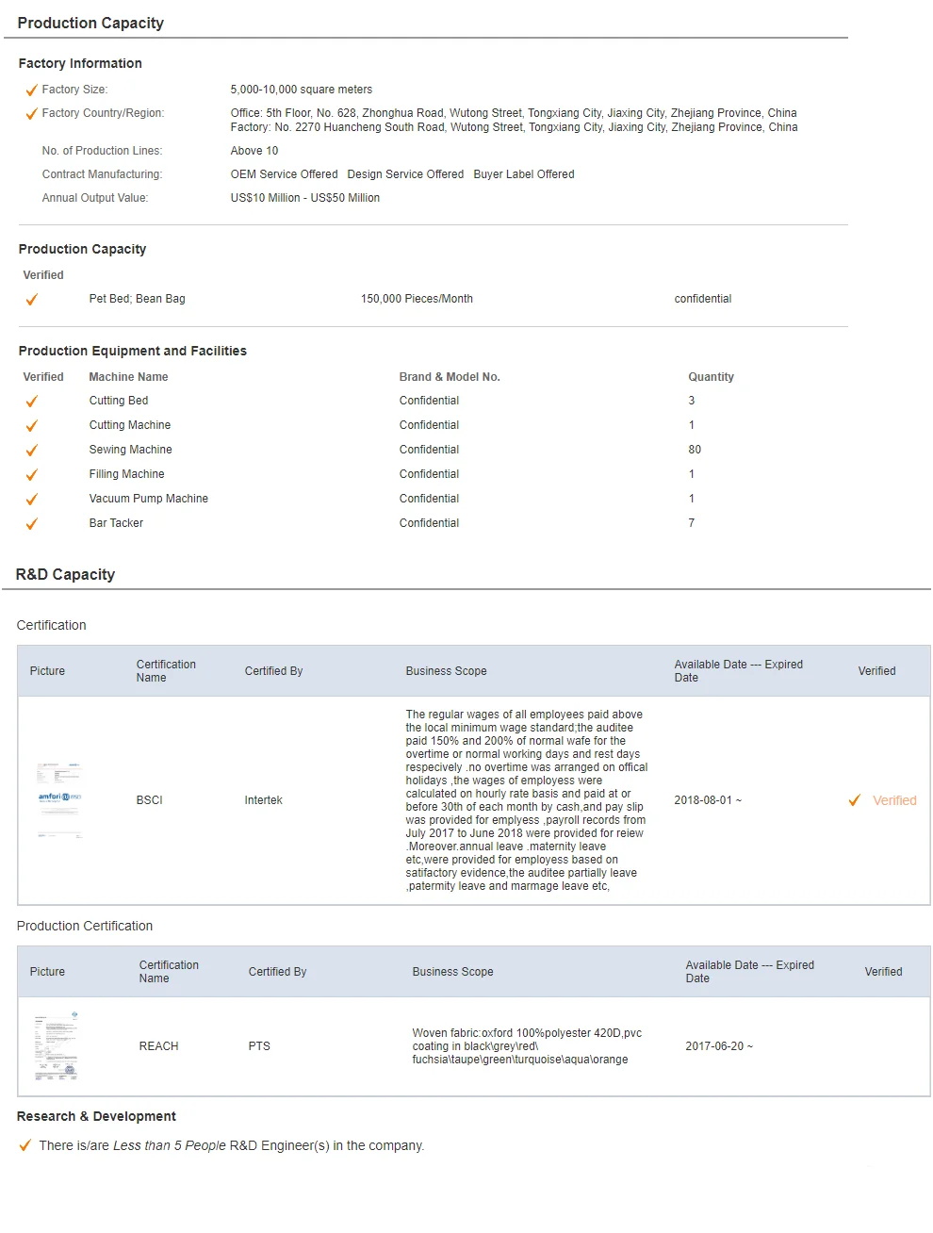Click the Brand & Model No. column header
Screen dimensions: 933x1233
coord(450,377)
